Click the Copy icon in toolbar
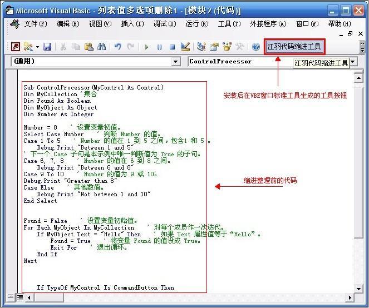The height and width of the screenshot is (308, 369). click(76, 47)
